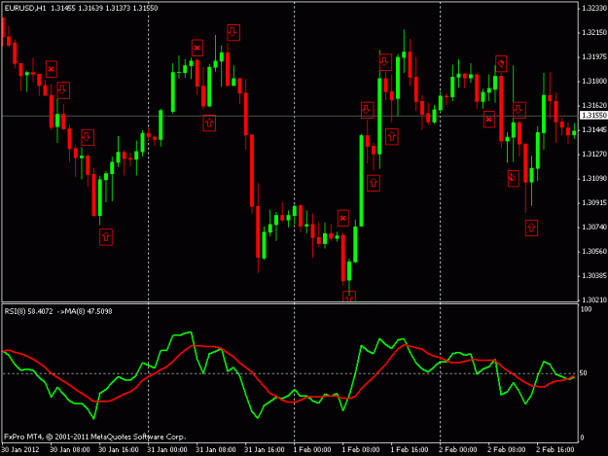
Task: Click the 1.31620 price axis label
Action: pyautogui.click(x=594, y=105)
